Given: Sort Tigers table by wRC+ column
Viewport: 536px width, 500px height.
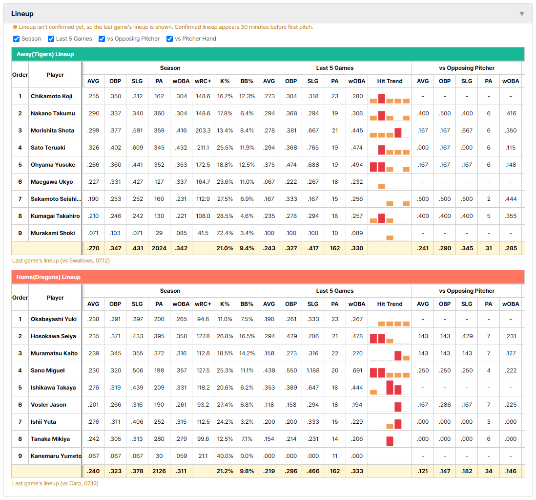Looking at the screenshot, I should [x=203, y=81].
